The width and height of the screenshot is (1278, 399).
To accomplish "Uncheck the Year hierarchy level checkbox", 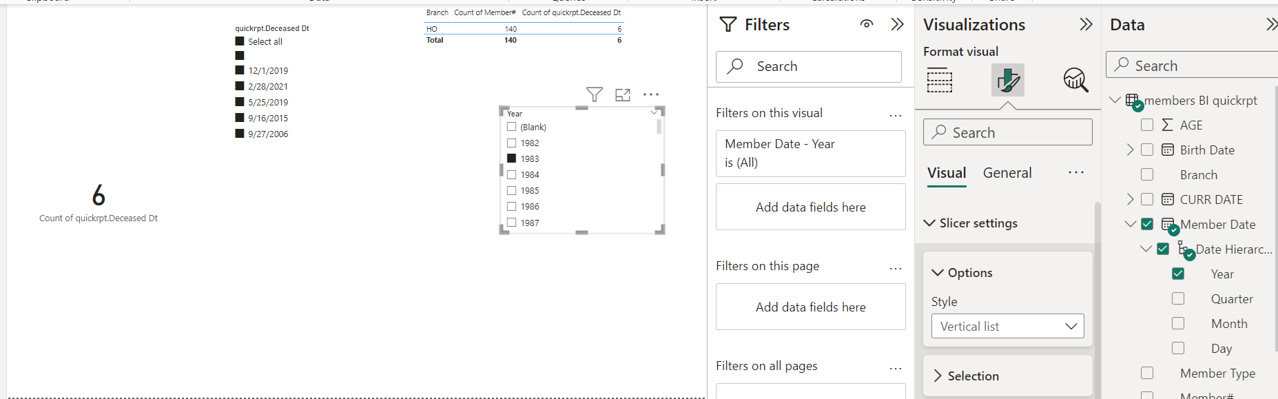I will (1178, 274).
